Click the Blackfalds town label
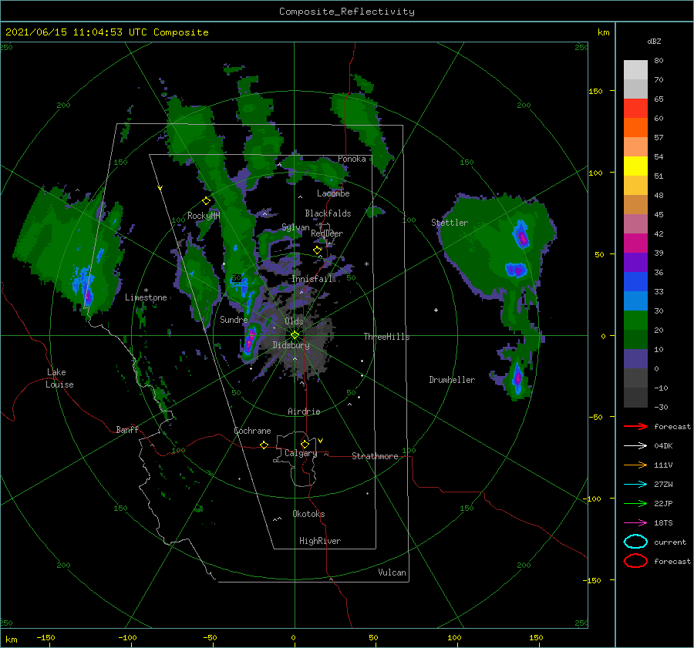The image size is (694, 648). coord(328,213)
